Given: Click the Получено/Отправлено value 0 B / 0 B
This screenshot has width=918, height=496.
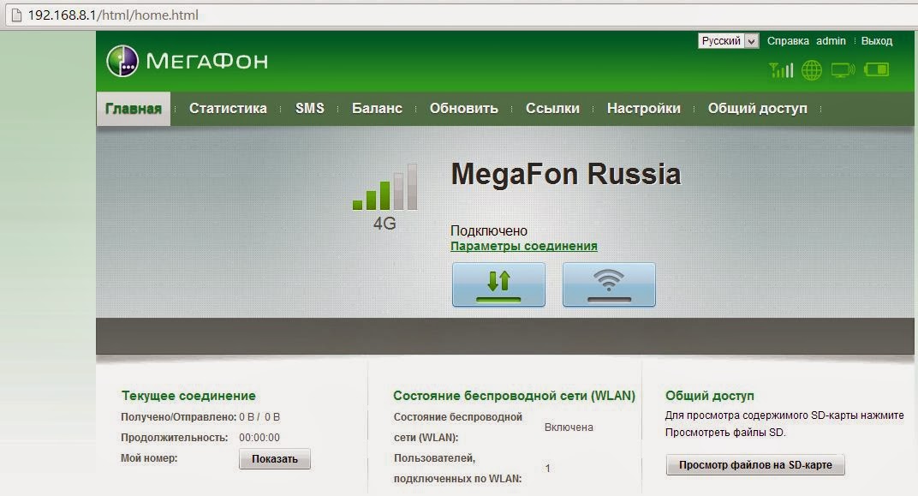Looking at the screenshot, I should click(x=259, y=417).
